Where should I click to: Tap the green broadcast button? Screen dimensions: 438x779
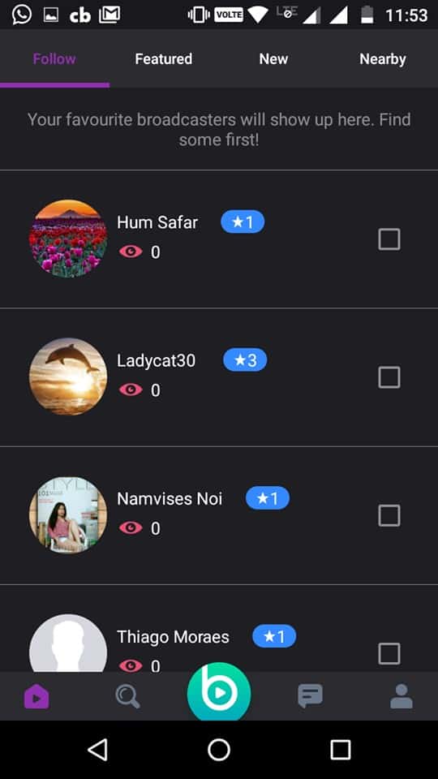pos(219,692)
